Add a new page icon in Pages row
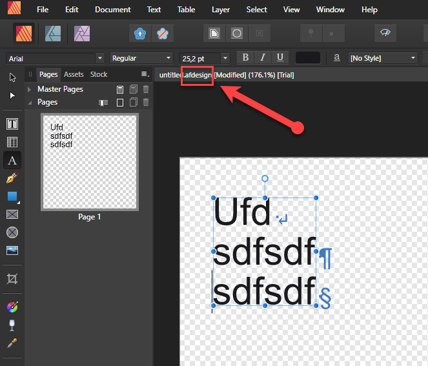Screen dimensions: 428x366 pyautogui.click(x=120, y=103)
